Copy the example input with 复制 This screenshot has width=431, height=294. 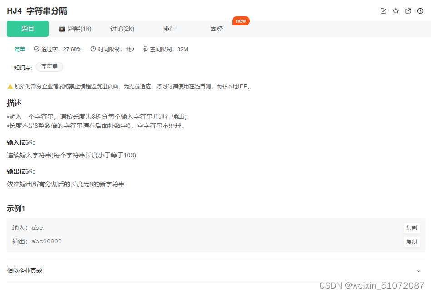[411, 228]
